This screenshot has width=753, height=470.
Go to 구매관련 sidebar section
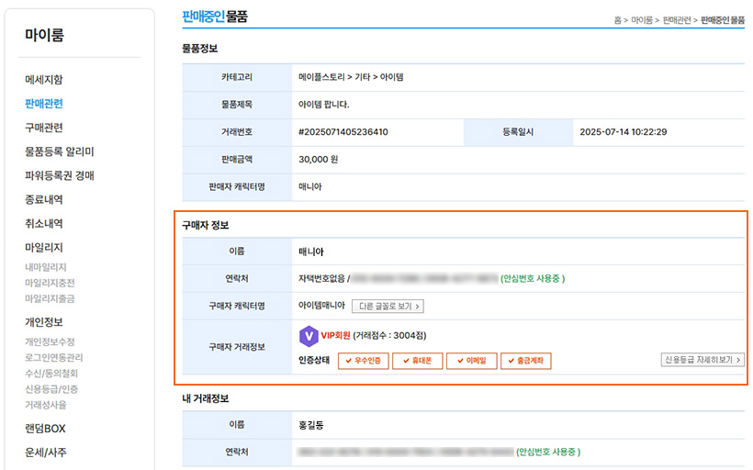[44, 128]
